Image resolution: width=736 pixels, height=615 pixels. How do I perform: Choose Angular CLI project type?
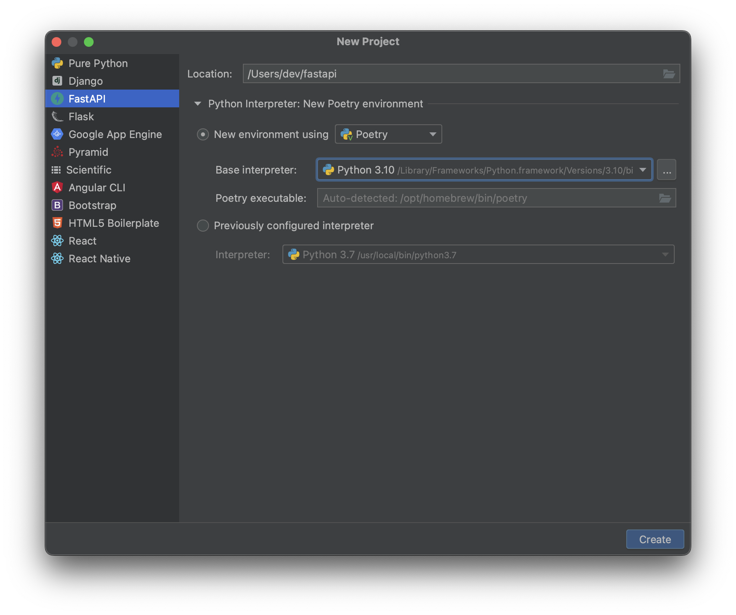point(112,188)
